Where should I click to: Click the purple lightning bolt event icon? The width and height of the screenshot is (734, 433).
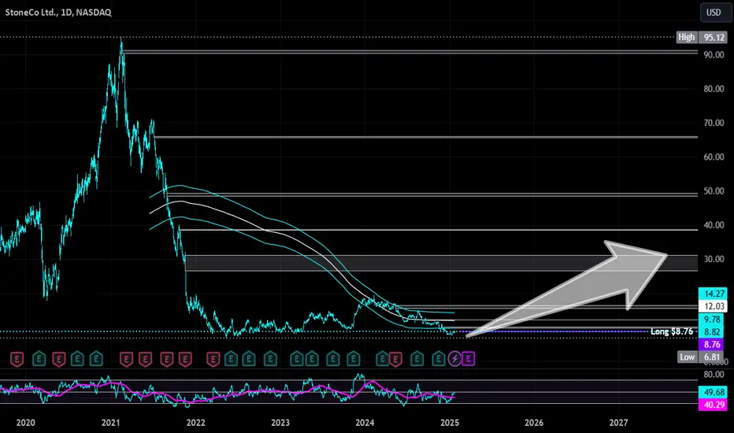(454, 359)
